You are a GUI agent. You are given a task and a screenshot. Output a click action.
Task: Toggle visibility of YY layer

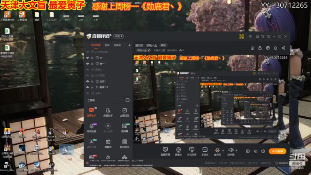tap(87, 58)
